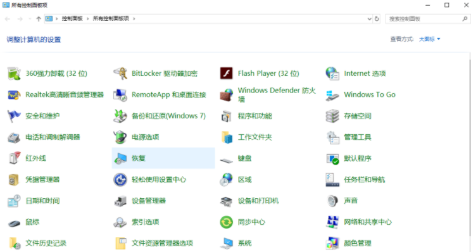Open the Windows To Go icon
Image resolution: width=471 pixels, height=252 pixels.
[332, 95]
